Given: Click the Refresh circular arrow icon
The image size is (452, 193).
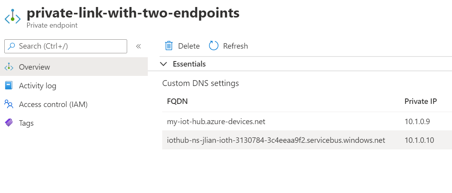Looking at the screenshot, I should coord(214,46).
